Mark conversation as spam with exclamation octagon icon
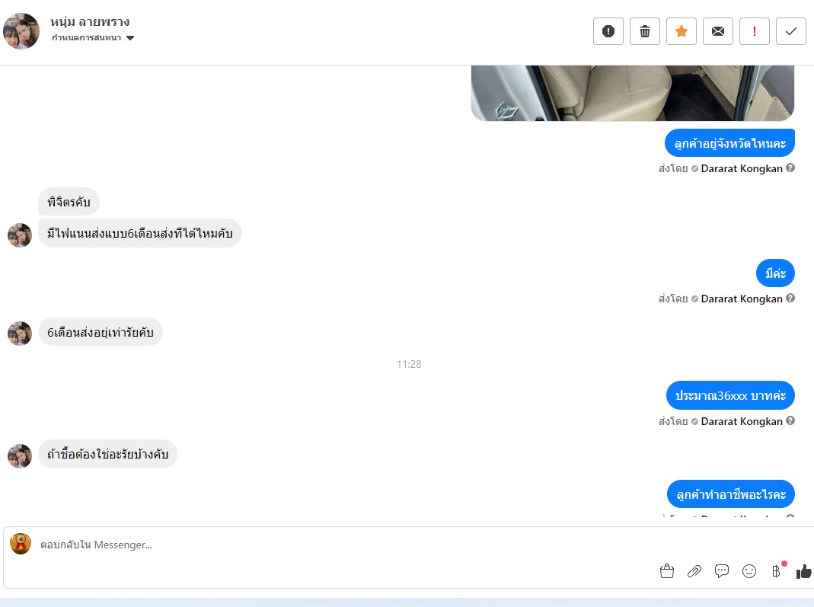This screenshot has width=814, height=607. point(608,31)
